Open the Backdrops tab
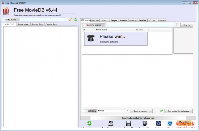The image size is (199, 131). pos(133,20)
